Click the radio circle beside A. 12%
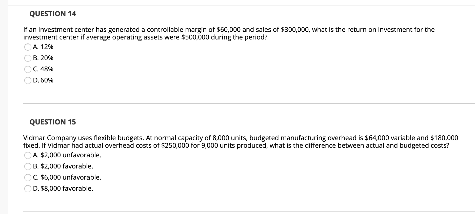475x214 pixels. tap(27, 47)
